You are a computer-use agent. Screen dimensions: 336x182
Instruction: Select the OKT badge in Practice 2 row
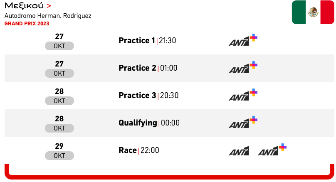[59, 73]
